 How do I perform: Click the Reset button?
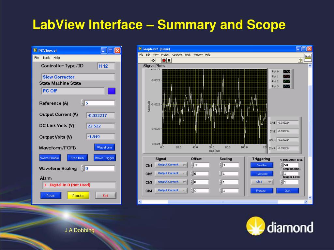51,196
